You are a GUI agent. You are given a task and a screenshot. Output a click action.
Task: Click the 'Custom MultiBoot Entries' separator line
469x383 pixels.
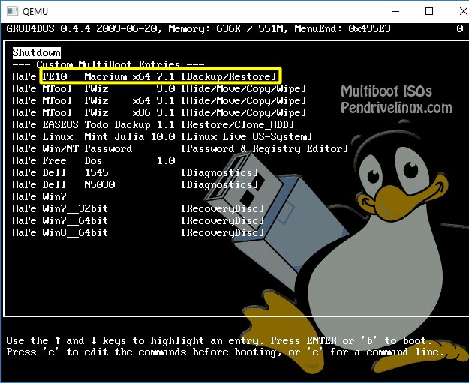point(108,64)
